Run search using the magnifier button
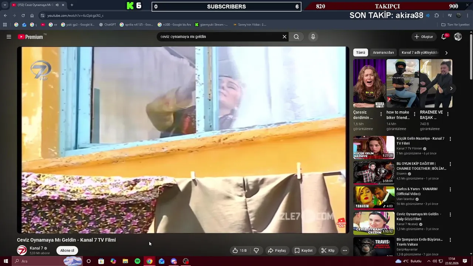Viewport: 473px width, 266px height. pos(296,37)
